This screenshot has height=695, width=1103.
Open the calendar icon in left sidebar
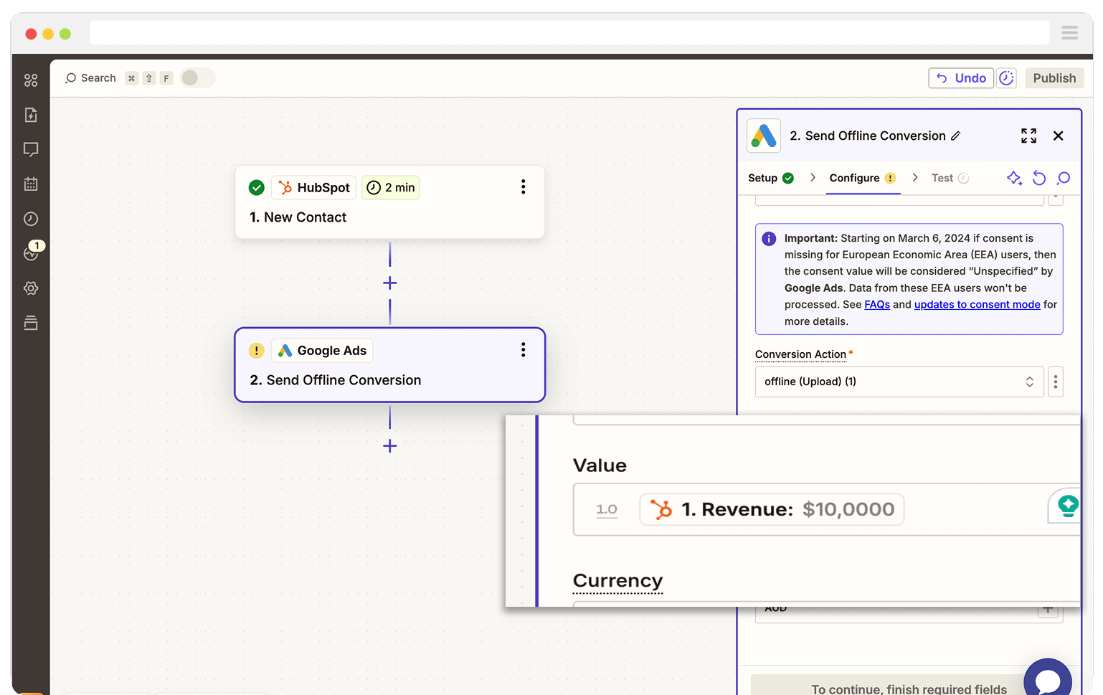tap(31, 184)
